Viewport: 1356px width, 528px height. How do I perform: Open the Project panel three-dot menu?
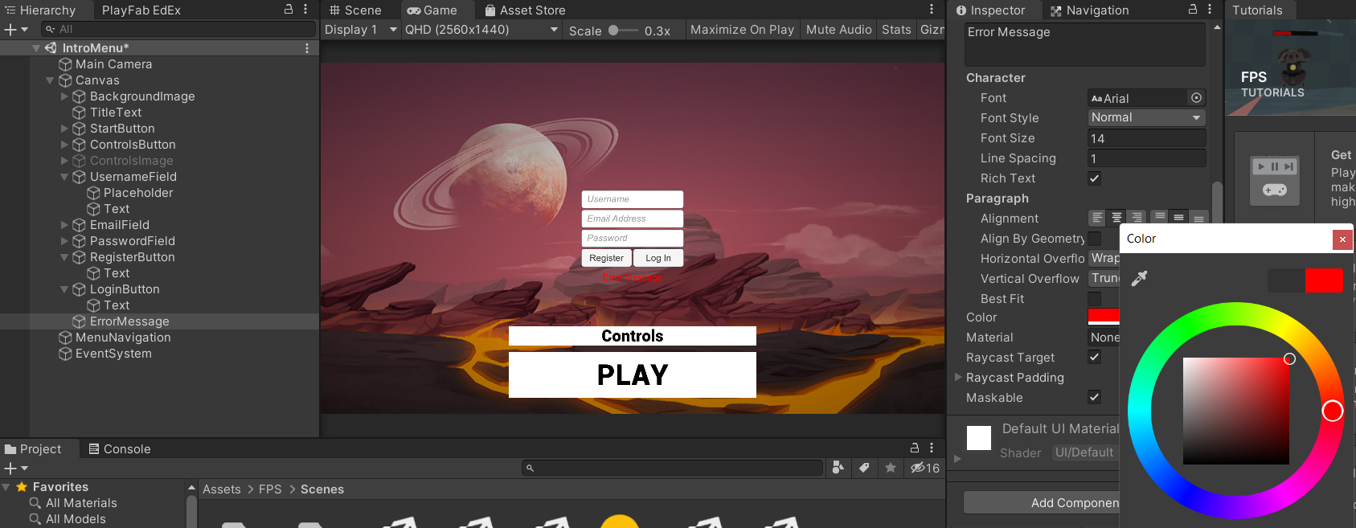932,448
